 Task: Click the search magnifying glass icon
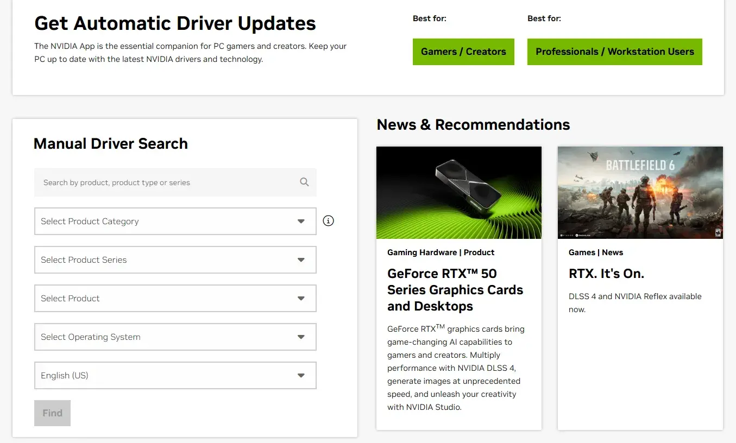(304, 182)
